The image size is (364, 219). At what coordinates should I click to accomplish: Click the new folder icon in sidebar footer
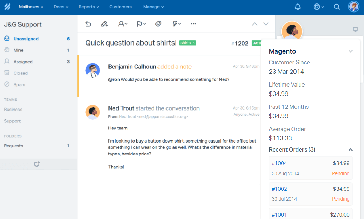click(x=37, y=164)
